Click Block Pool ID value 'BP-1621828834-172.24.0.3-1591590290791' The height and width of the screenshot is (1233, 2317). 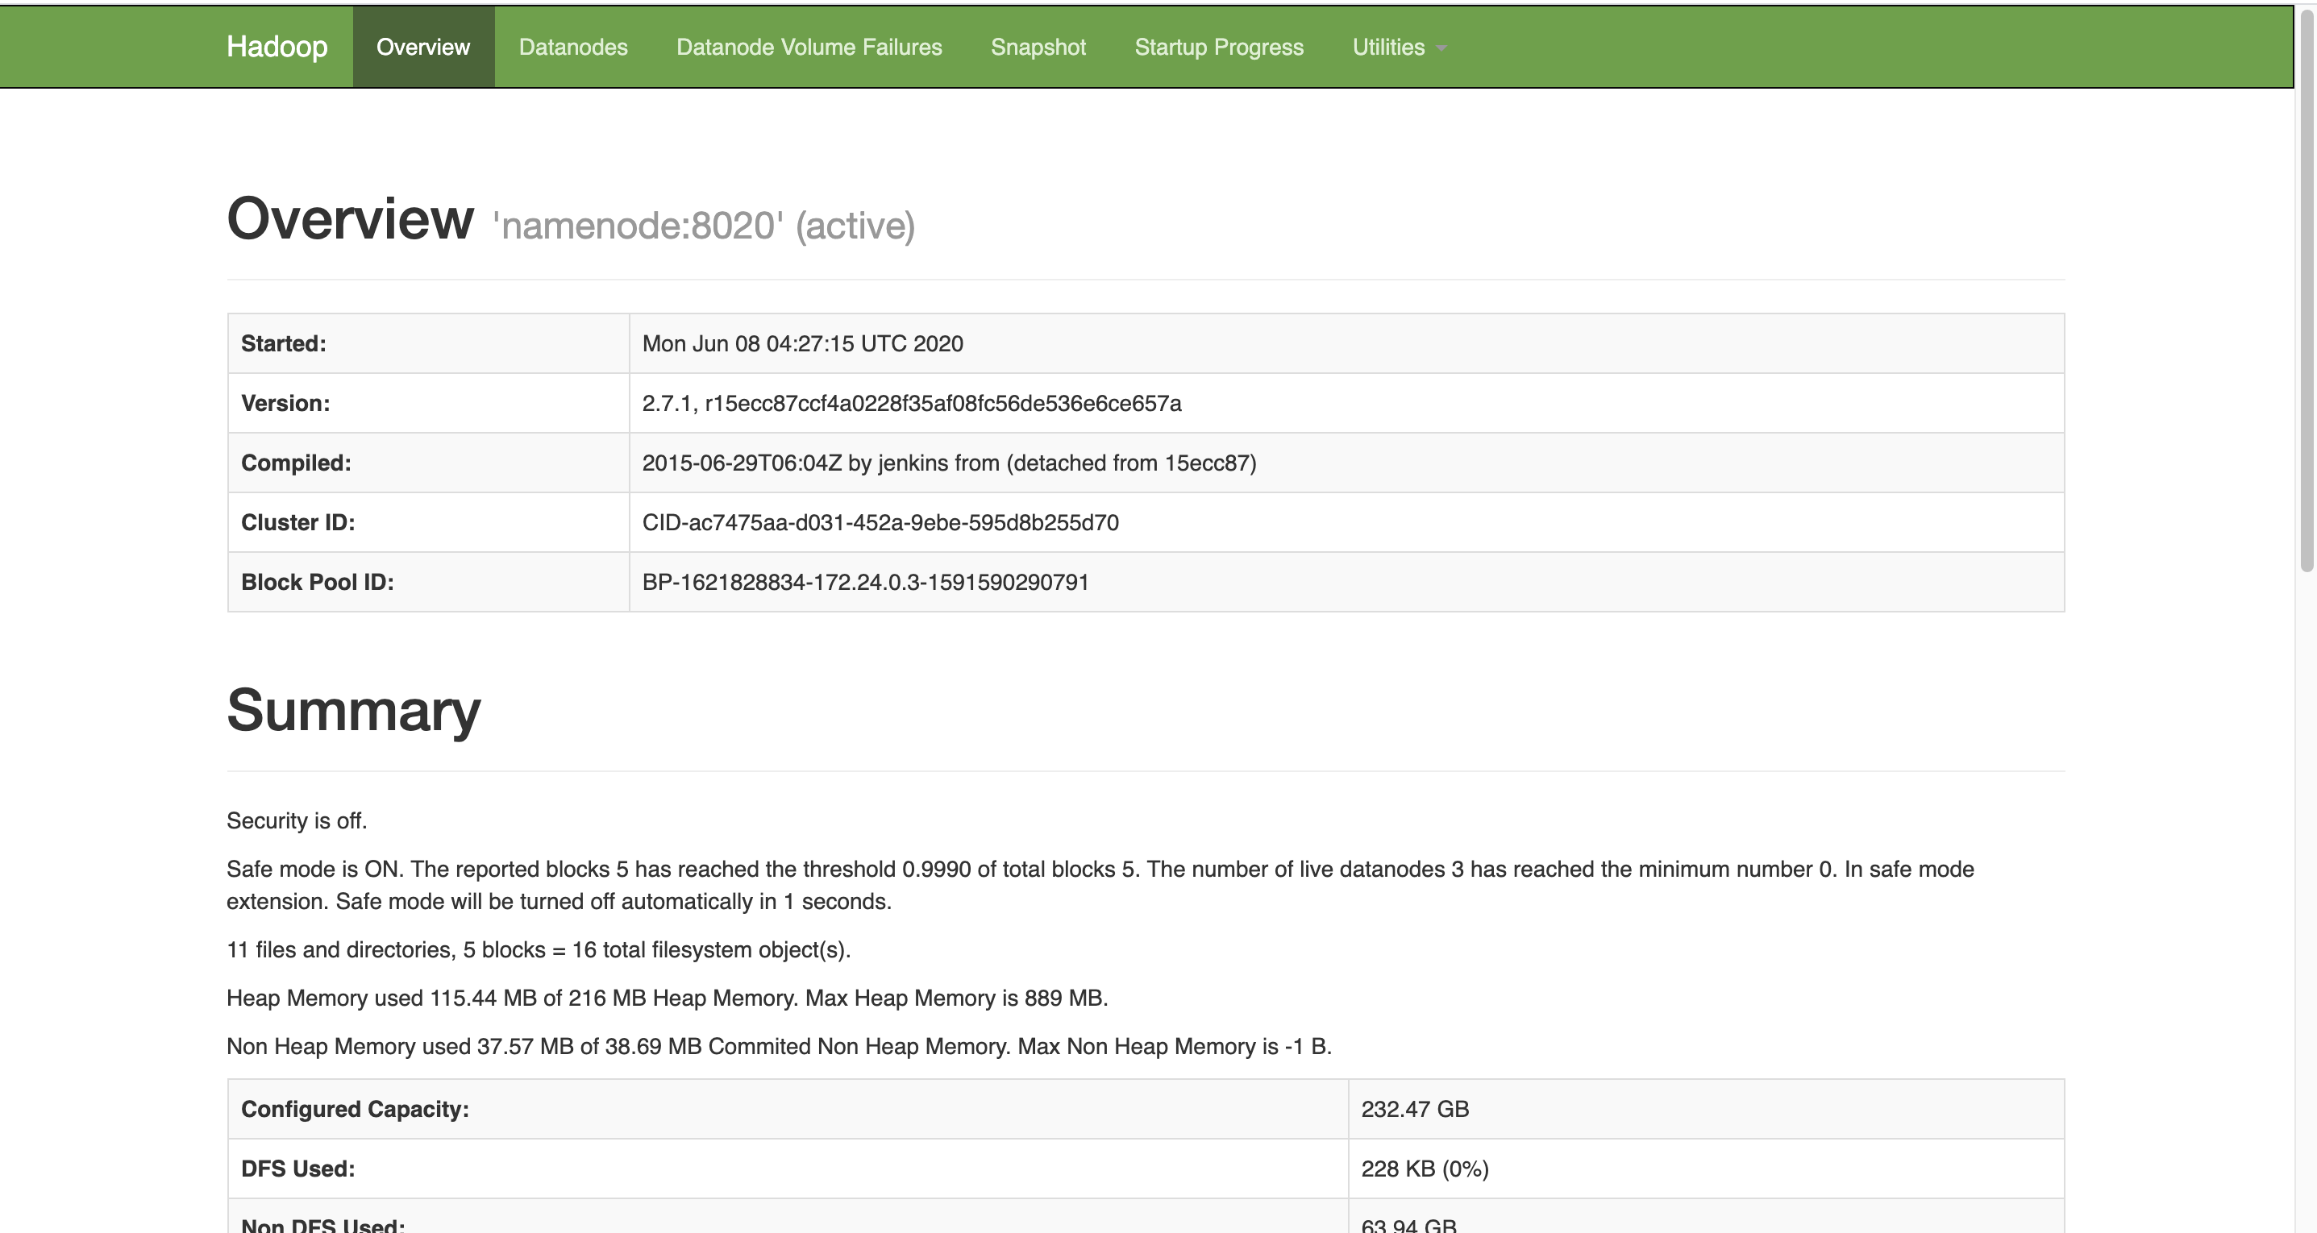pos(865,582)
